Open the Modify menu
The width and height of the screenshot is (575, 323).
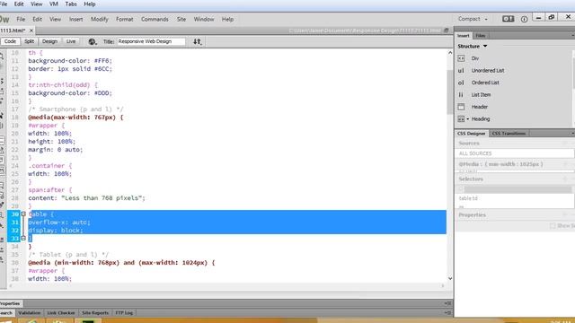[x=100, y=19]
